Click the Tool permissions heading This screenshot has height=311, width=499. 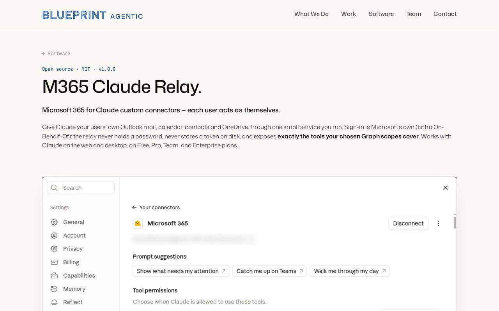point(155,290)
